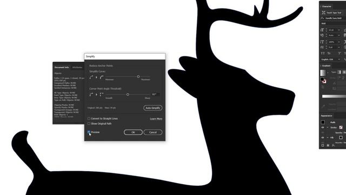Expand the Fill row in Appearance panel
The height and width of the screenshot is (195, 346).
point(328,138)
